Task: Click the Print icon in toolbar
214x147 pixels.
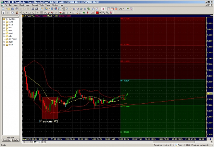Action: click(x=33, y=9)
